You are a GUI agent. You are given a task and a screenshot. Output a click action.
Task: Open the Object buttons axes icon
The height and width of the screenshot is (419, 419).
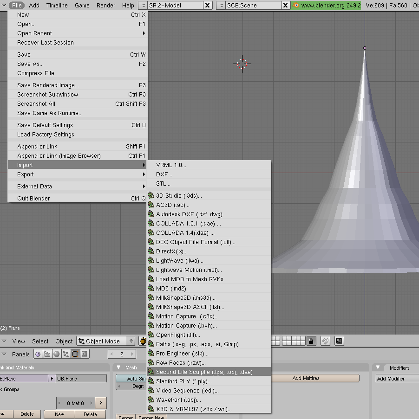pos(66,354)
